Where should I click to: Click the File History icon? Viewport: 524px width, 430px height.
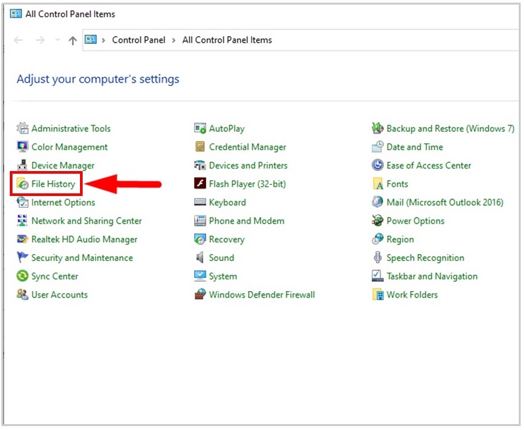coord(23,184)
